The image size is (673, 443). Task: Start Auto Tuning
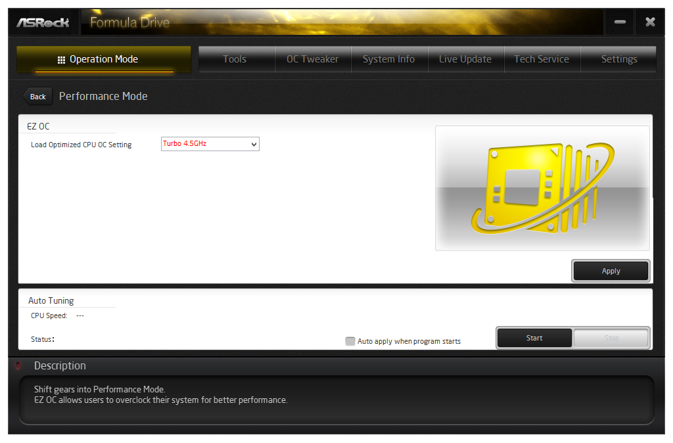tap(534, 338)
